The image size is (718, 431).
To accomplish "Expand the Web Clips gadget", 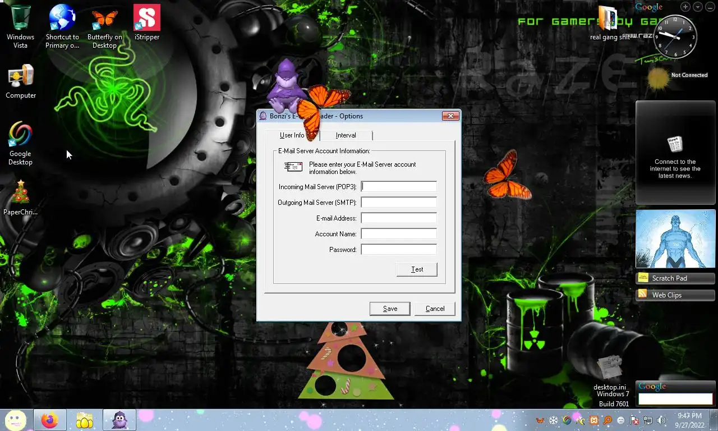I will [x=675, y=295].
